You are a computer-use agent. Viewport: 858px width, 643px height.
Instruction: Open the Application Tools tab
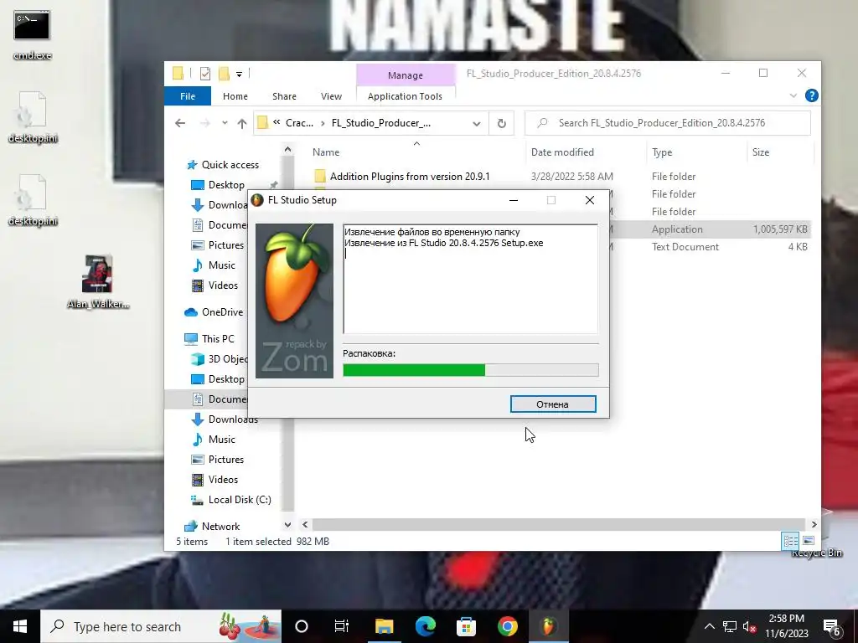point(405,96)
